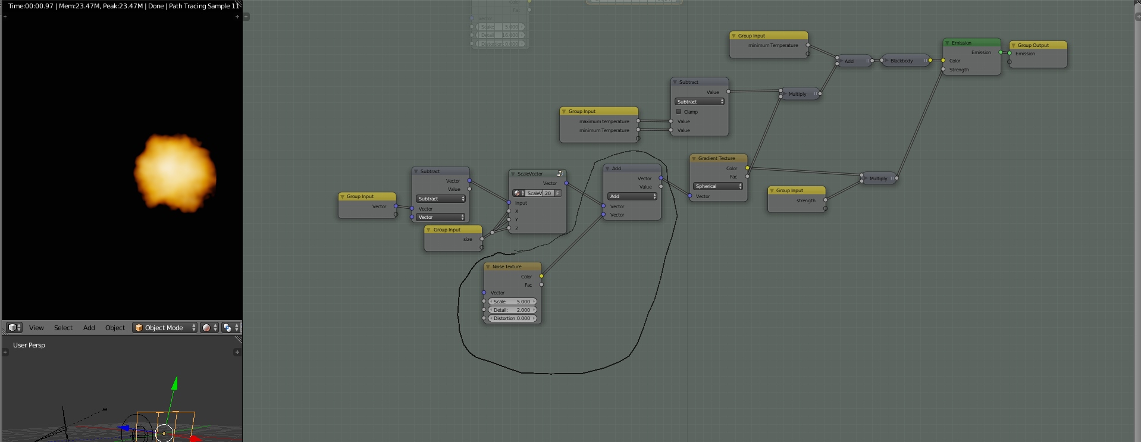This screenshot has height=442, width=1141.
Task: Collapse the Emission node
Action: (947, 43)
